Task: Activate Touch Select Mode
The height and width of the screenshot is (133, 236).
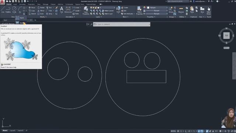Action: 209,10
